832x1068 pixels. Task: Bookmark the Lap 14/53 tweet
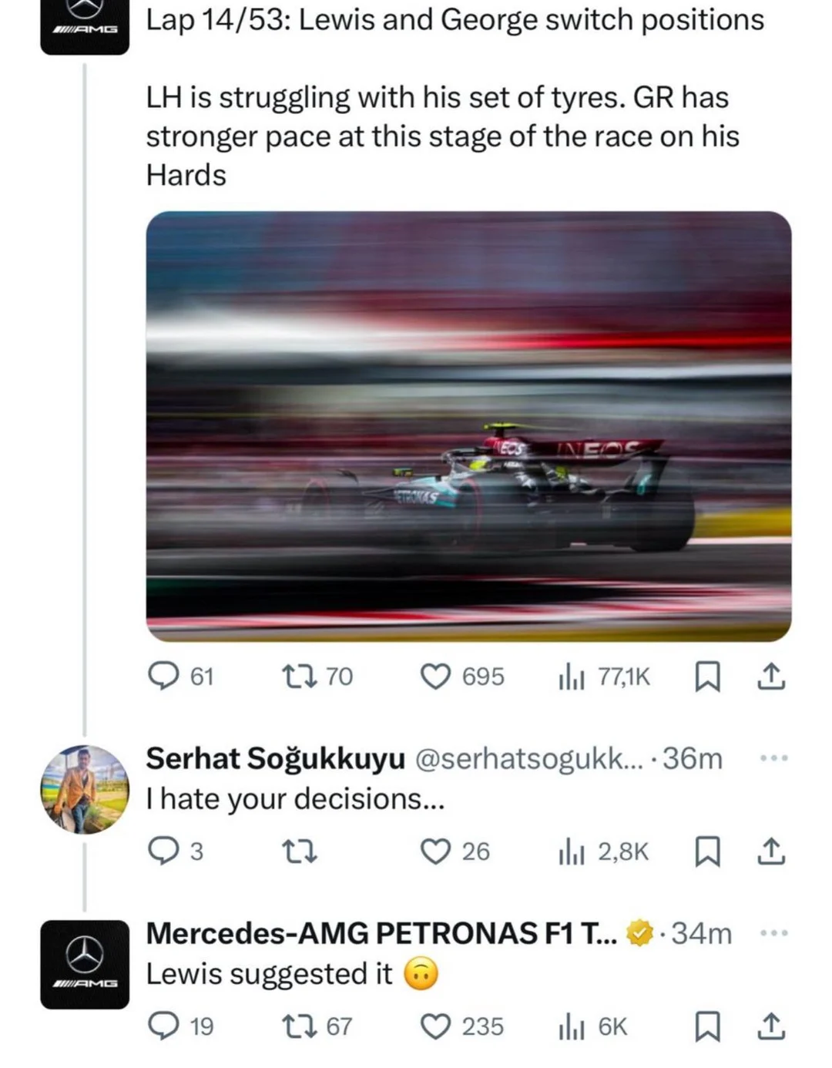[707, 677]
